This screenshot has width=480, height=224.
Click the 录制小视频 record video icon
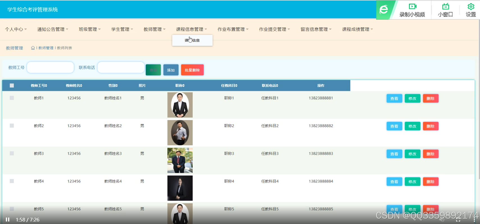(x=412, y=7)
